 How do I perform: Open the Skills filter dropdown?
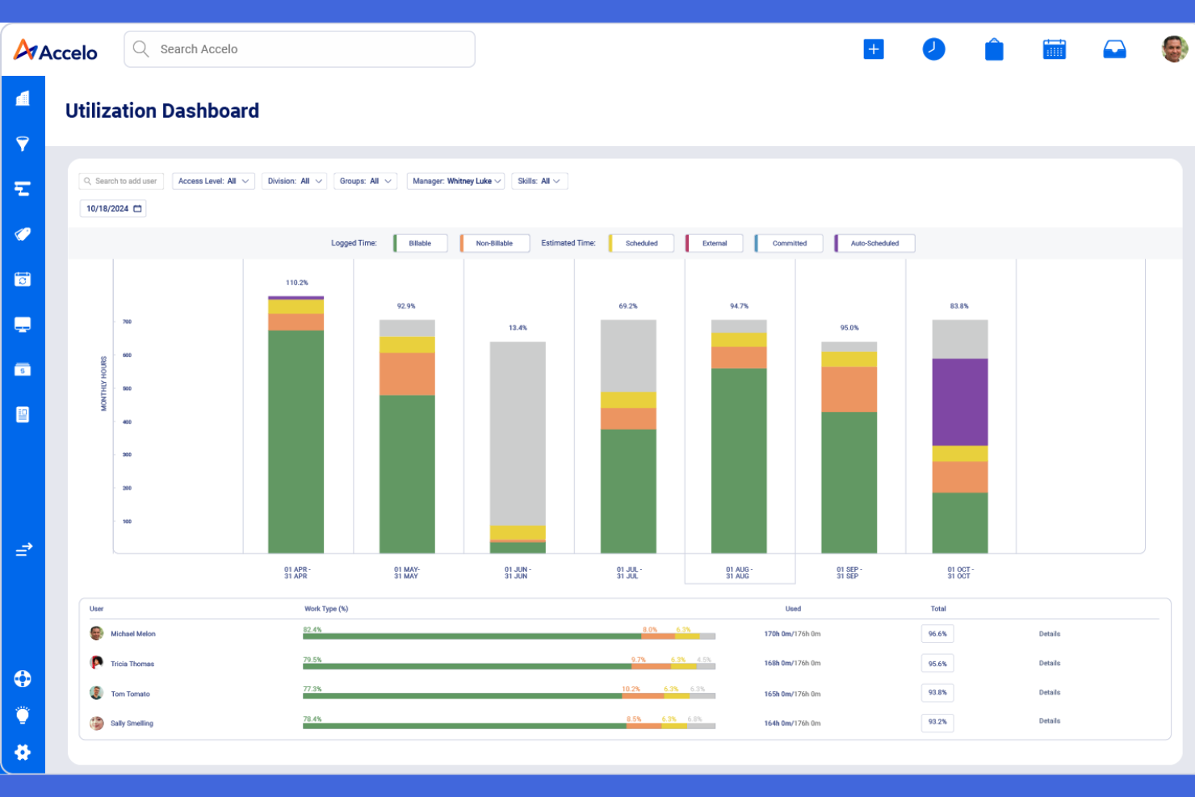click(x=539, y=181)
